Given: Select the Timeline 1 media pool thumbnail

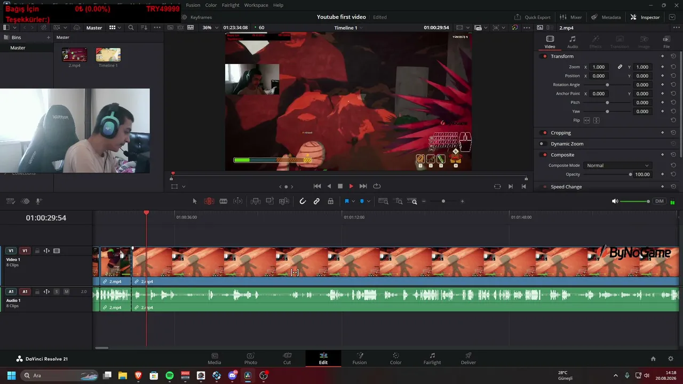Looking at the screenshot, I should pos(108,54).
